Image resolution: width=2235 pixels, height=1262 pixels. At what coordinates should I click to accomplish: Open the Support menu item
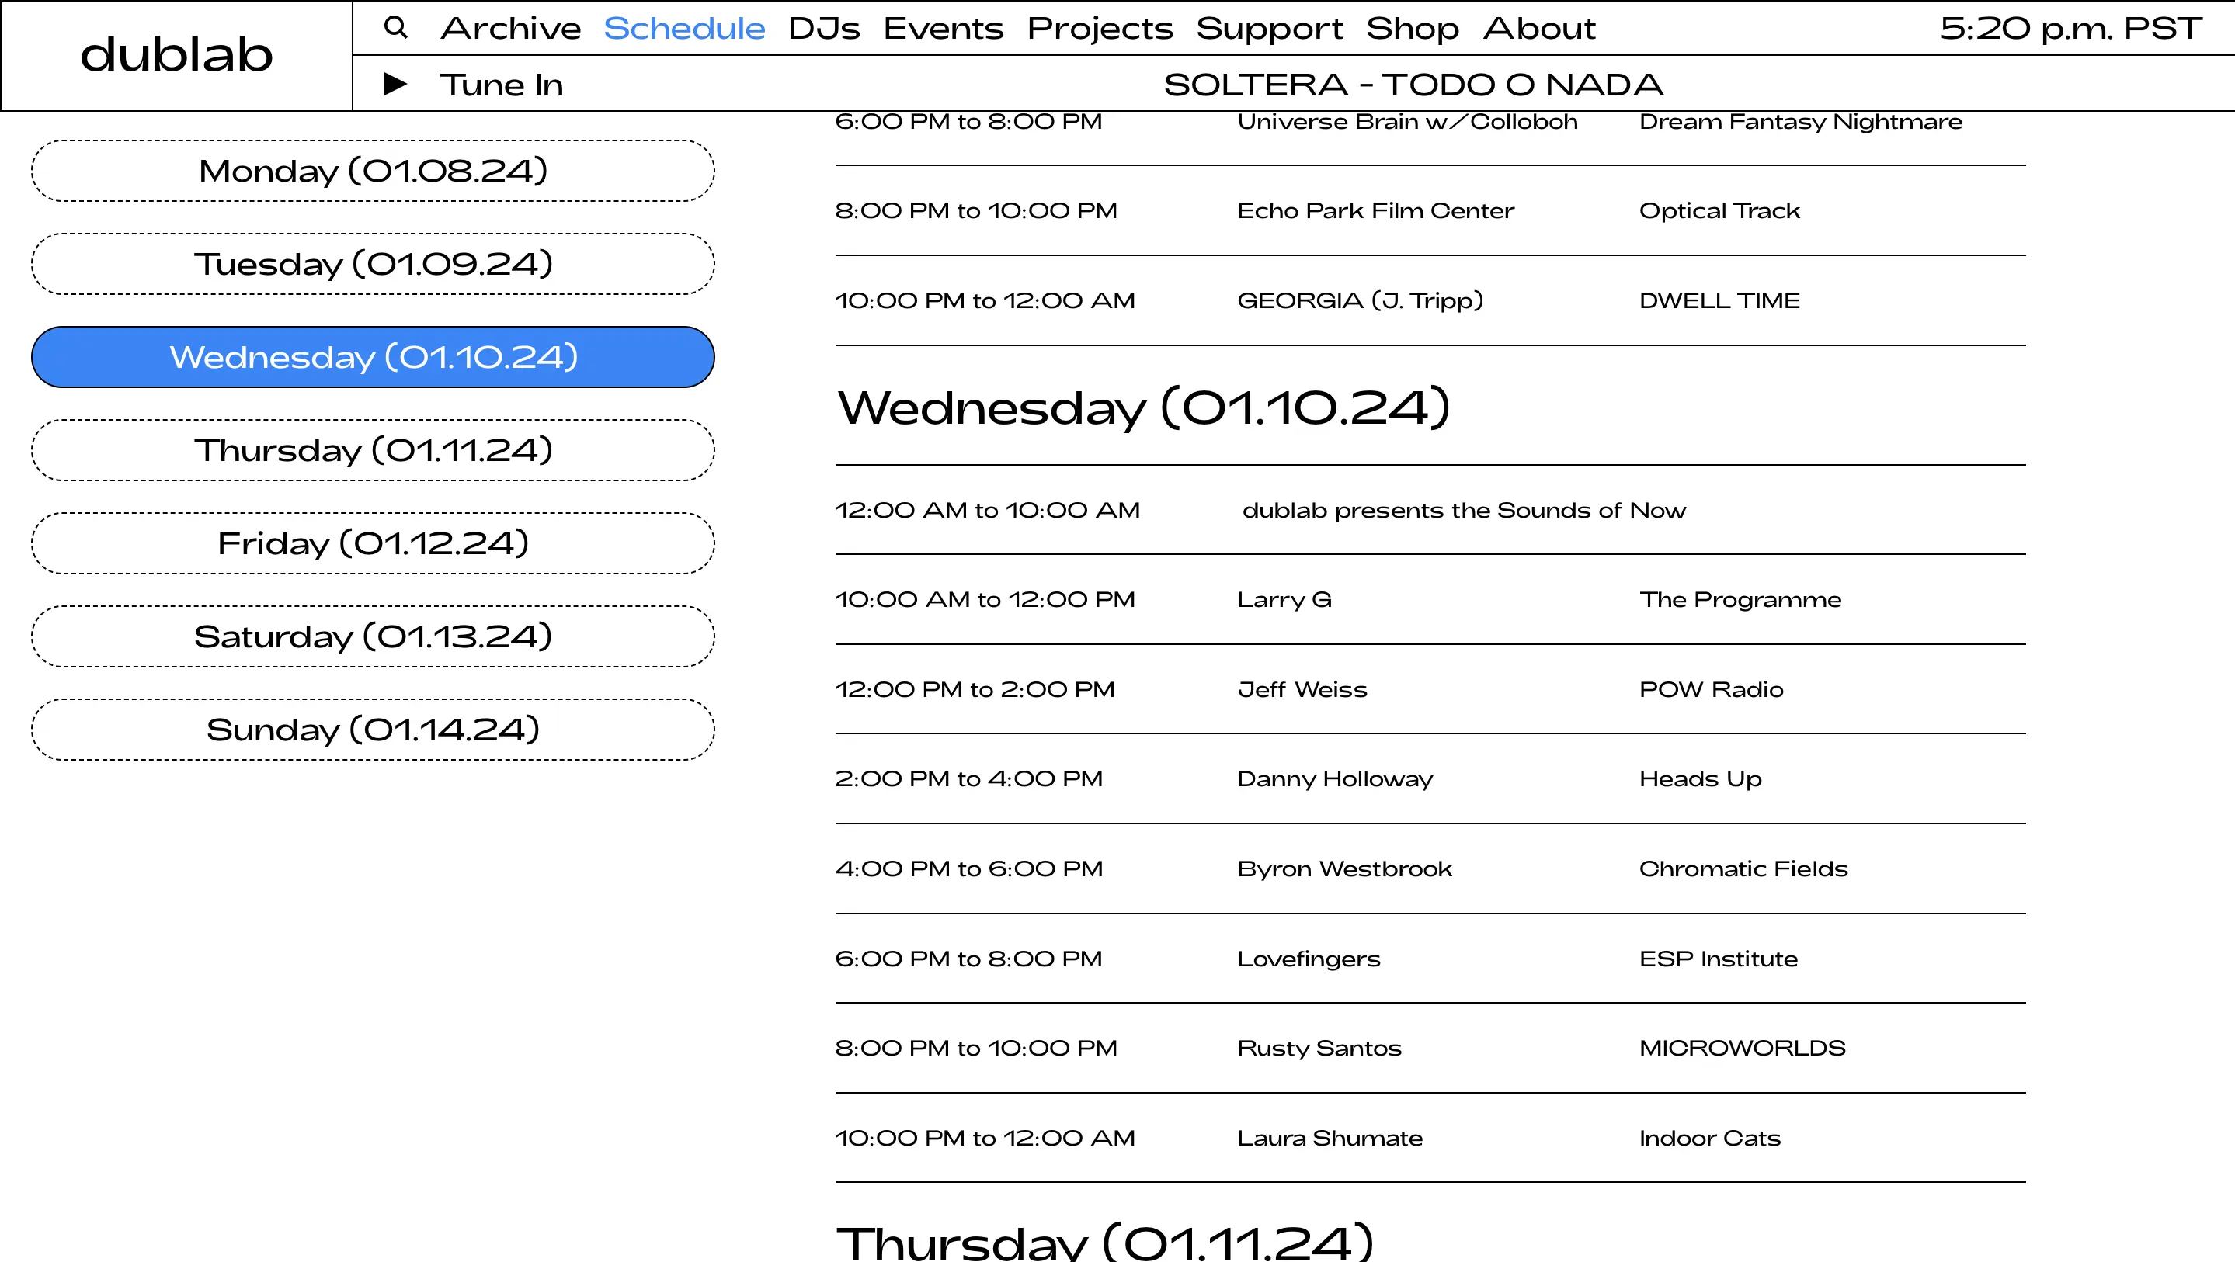[1270, 29]
